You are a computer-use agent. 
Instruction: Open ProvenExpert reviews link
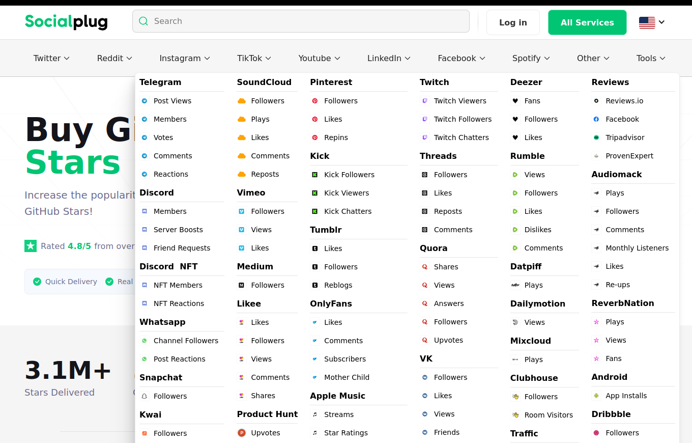629,156
